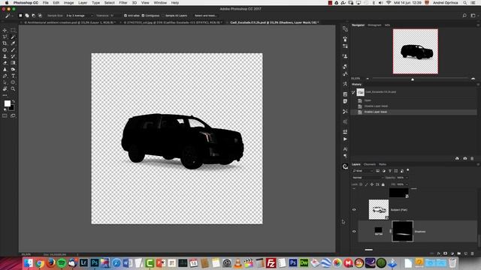Image resolution: width=481 pixels, height=270 pixels.
Task: Select the Move tool
Action: 5,30
